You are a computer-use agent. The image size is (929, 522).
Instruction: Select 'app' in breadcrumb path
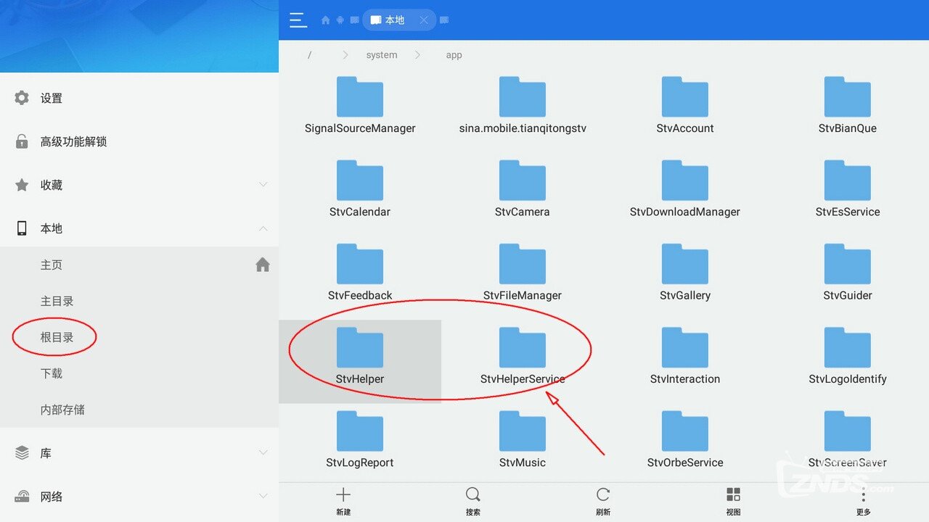click(454, 55)
